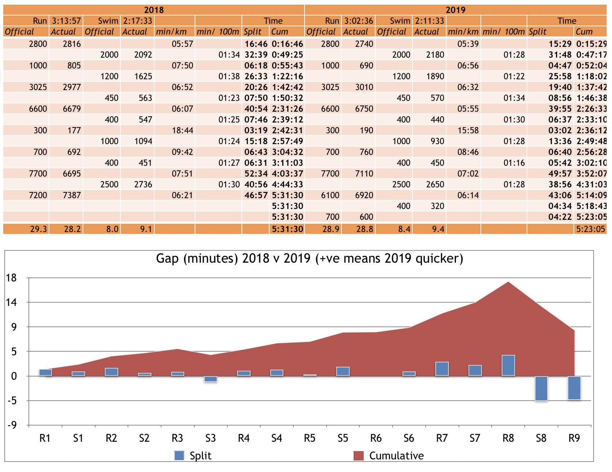Select the 5:23:05 total in the summary row
Viewport: 612px width, 472px height.
[590, 229]
